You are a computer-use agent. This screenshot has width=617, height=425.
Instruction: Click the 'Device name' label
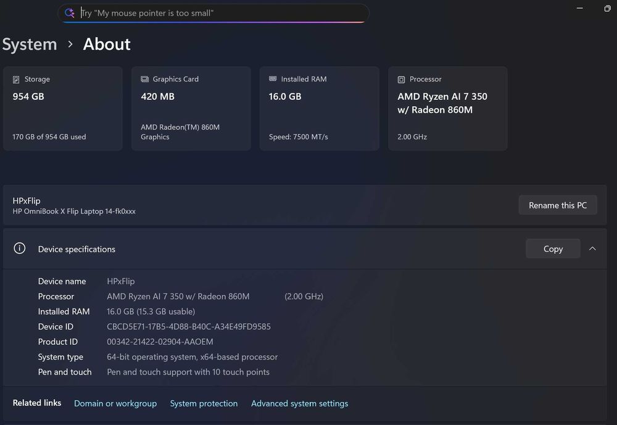coord(62,281)
